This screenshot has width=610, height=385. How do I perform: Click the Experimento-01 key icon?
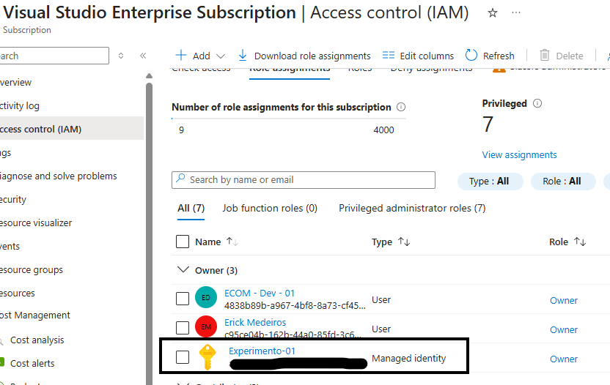pos(207,357)
